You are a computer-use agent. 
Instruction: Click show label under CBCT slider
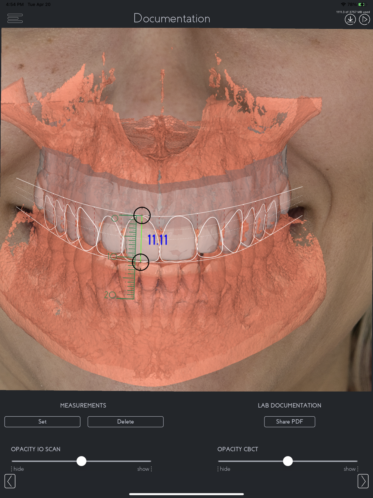coord(350,469)
